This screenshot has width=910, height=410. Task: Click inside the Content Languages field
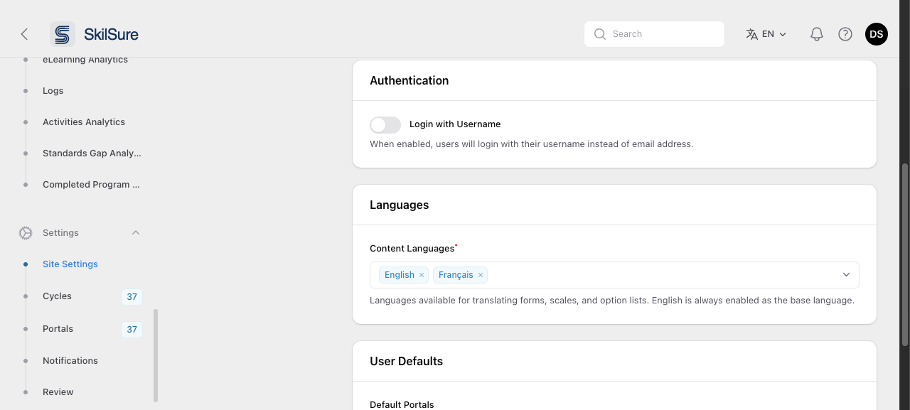pyautogui.click(x=614, y=275)
